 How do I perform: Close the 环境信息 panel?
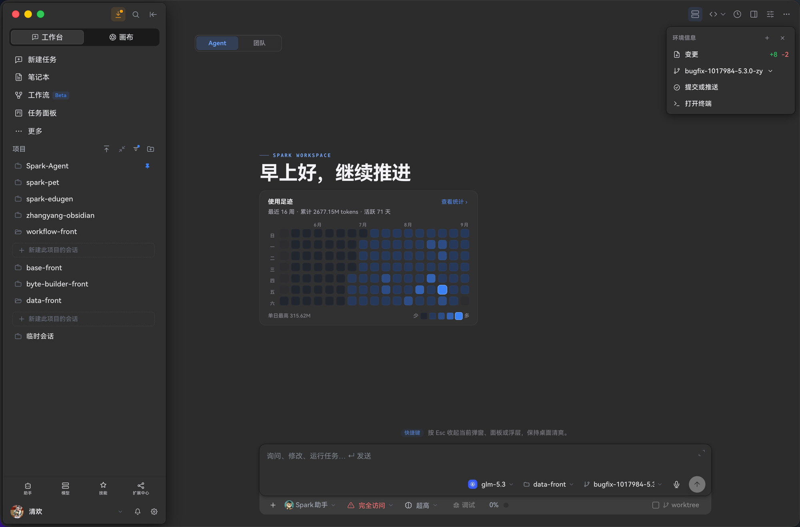point(783,38)
